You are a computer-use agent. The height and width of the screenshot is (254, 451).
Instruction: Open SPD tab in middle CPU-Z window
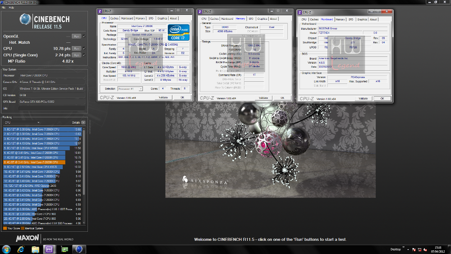point(251,18)
